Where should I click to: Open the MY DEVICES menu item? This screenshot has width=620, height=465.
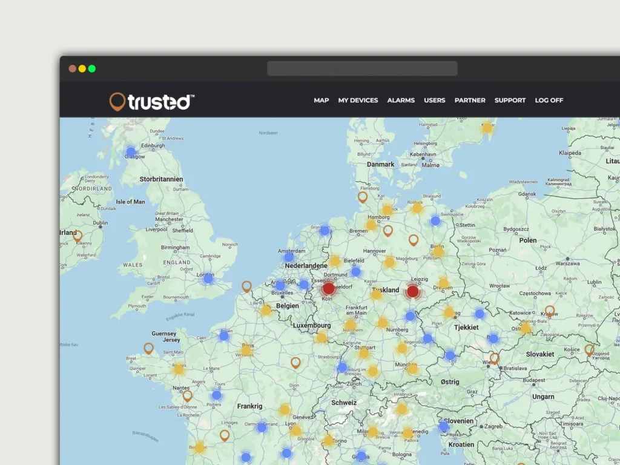358,101
